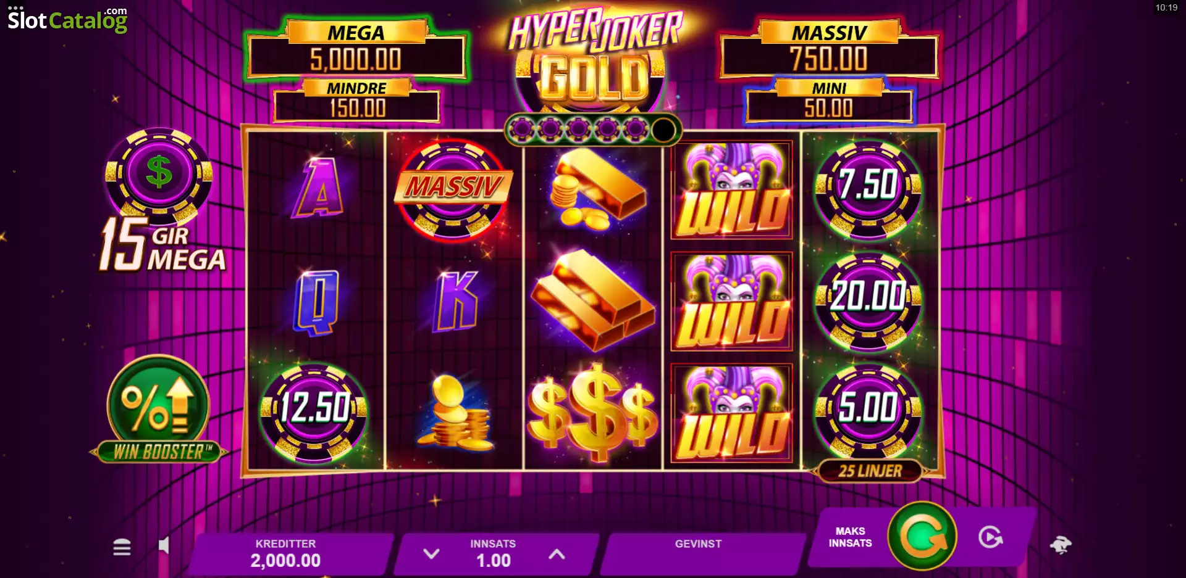Decrease the Innsats bet with down chevron
Viewport: 1186px width, 578px height.
tap(431, 553)
